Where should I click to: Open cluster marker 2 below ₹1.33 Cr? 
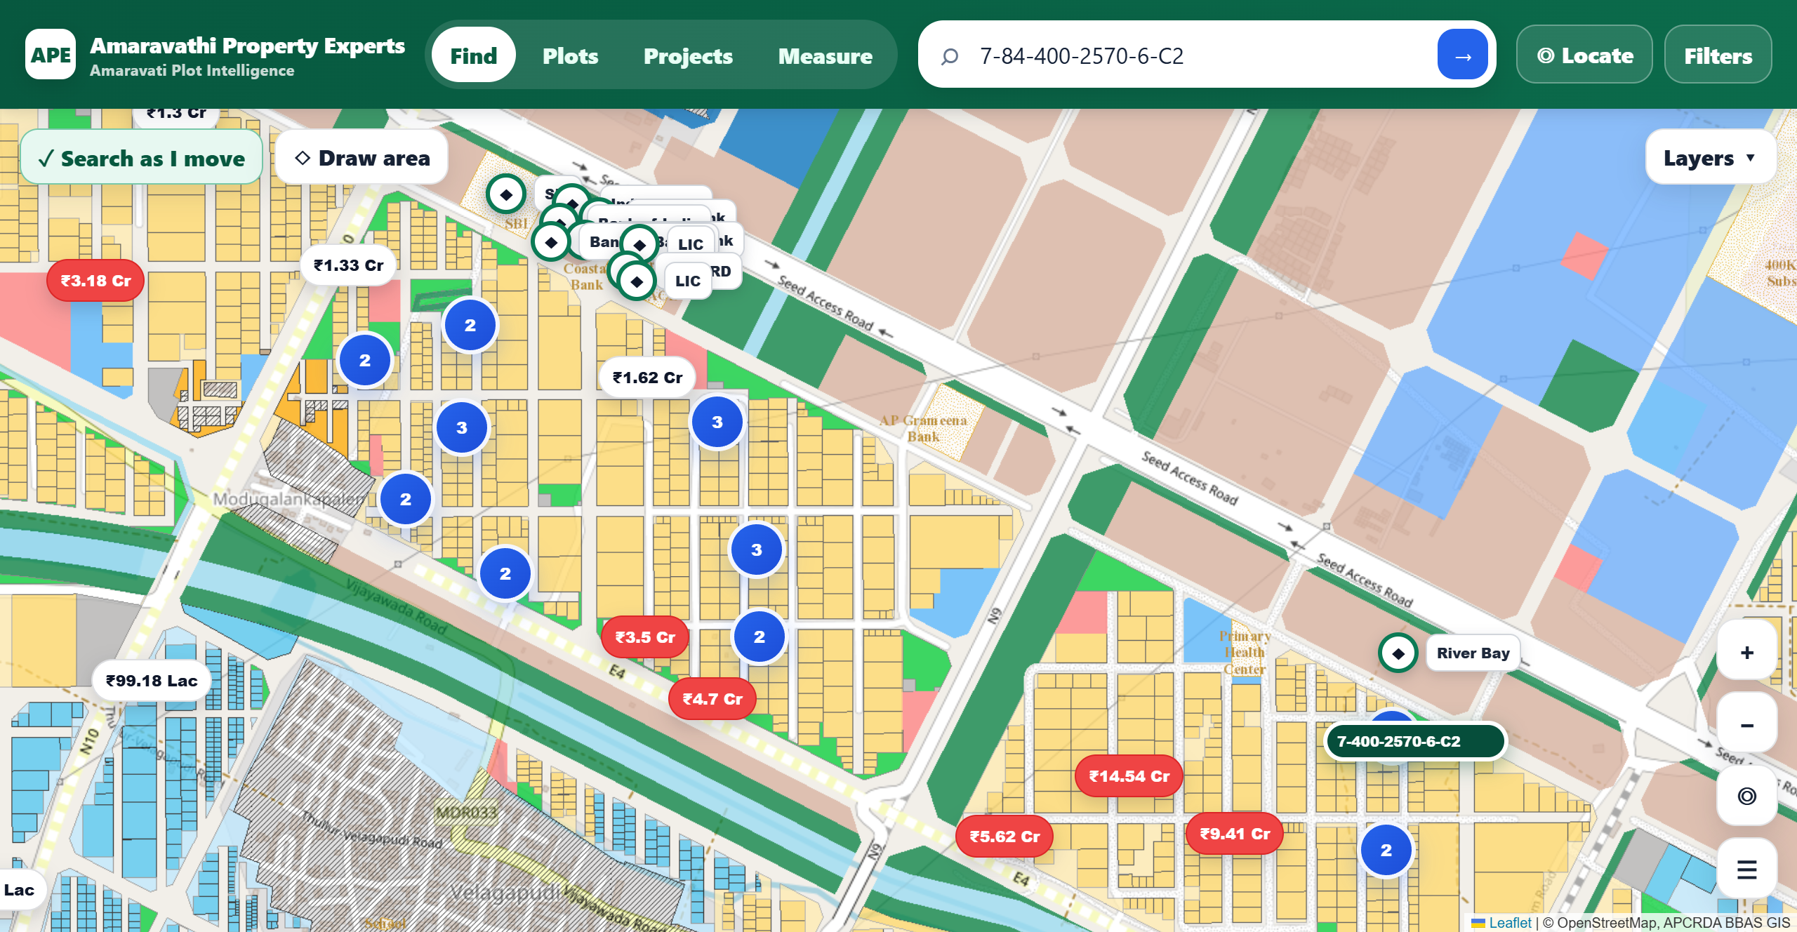pyautogui.click(x=365, y=361)
